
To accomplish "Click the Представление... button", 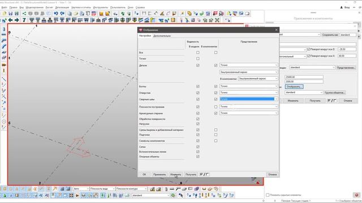I will pyautogui.click(x=346, y=68).
